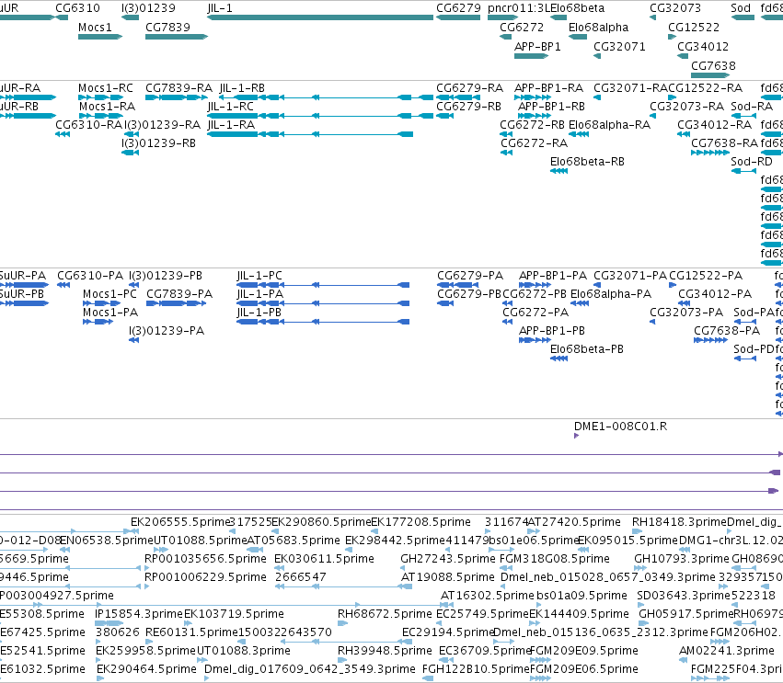Open the CG6310-RA transcript

pos(63,134)
